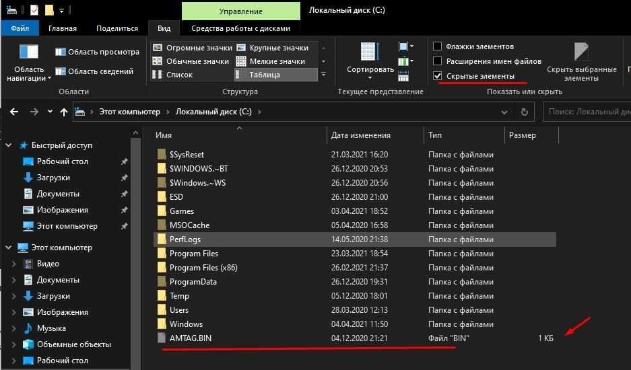Click the Up arrow navigation button
631x370 pixels.
click(x=63, y=112)
